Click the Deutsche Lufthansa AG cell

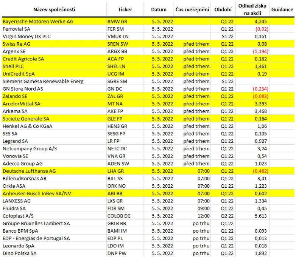pos(54,171)
